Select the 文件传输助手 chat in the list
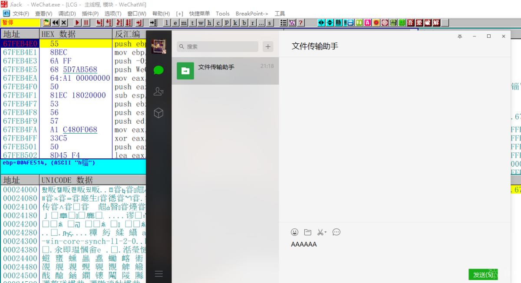This screenshot has width=521, height=283. [x=225, y=70]
